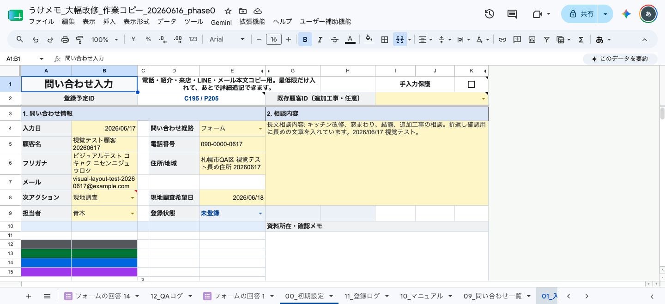Viewport: 665px width, 304px height.
Task: Open input tools あ menu
Action: tap(603, 40)
